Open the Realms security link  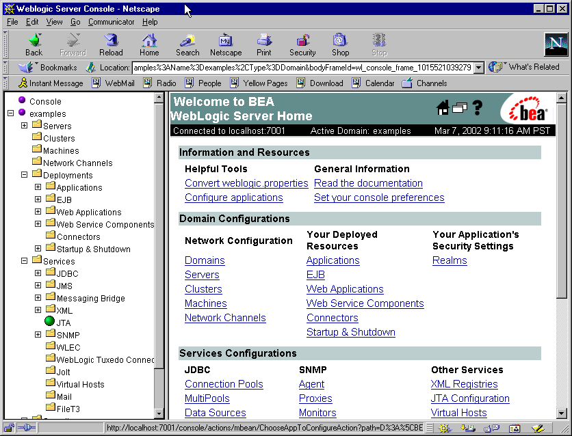450,260
